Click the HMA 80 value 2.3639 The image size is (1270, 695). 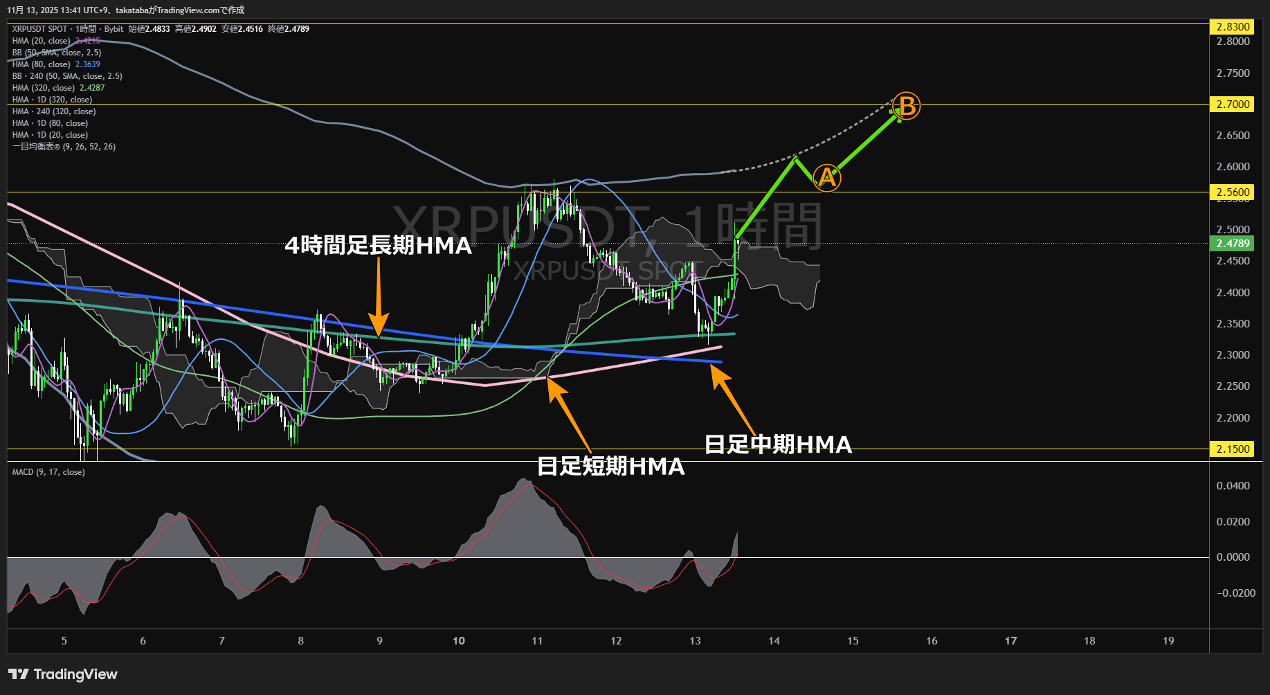pyautogui.click(x=88, y=64)
